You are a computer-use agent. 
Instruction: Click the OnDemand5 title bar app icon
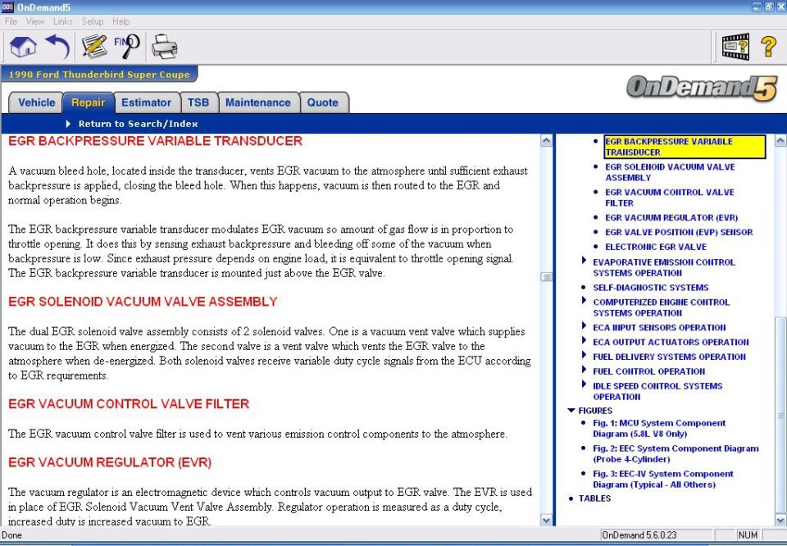[7, 7]
